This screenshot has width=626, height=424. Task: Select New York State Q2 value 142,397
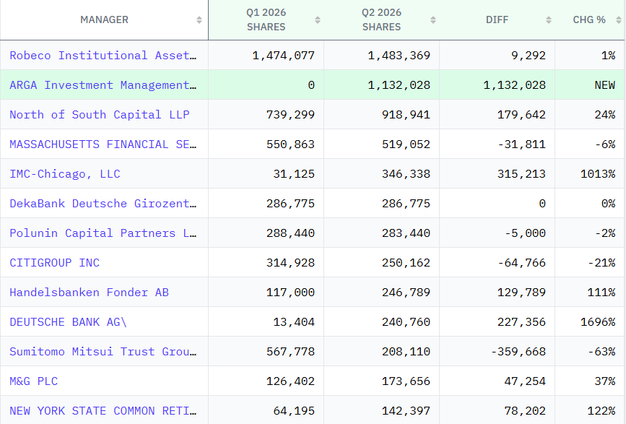click(406, 410)
